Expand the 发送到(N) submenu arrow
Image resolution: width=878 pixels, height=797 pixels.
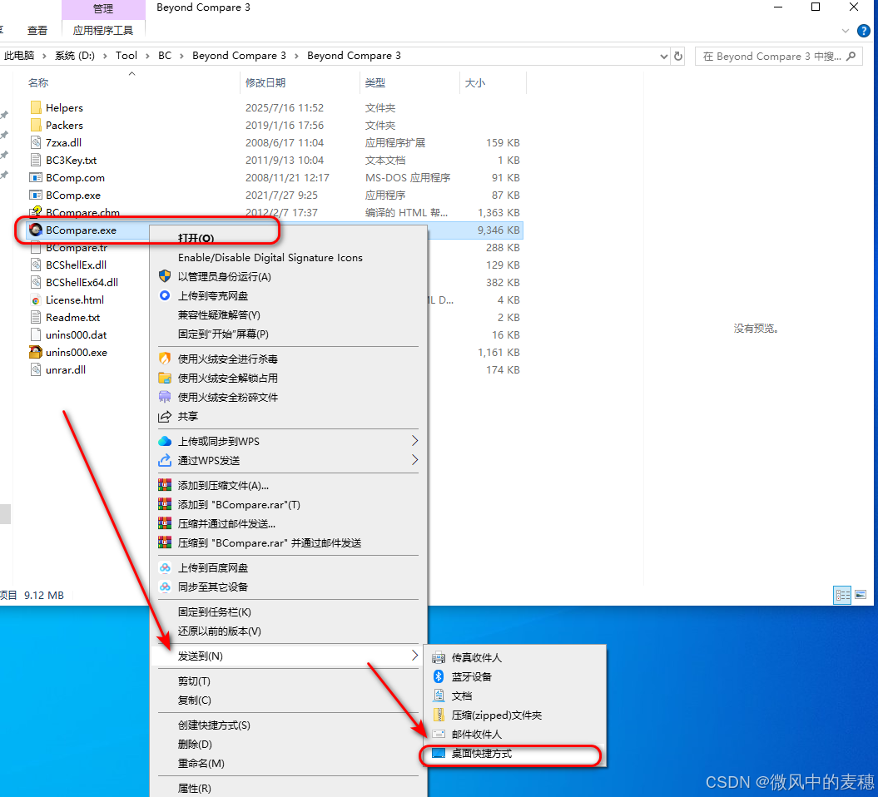tap(414, 656)
